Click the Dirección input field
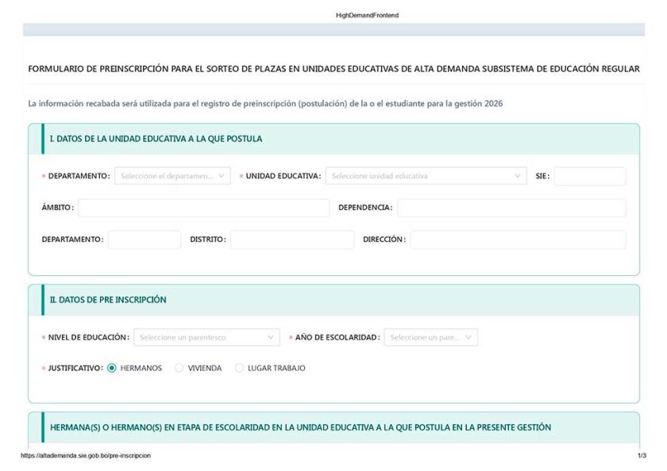The width and height of the screenshot is (667, 471). coord(518,239)
